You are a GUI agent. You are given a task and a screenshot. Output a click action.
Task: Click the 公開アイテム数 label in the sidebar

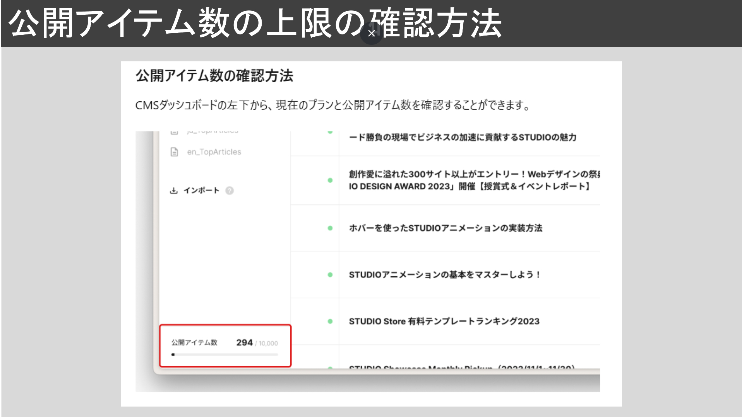pyautogui.click(x=194, y=342)
